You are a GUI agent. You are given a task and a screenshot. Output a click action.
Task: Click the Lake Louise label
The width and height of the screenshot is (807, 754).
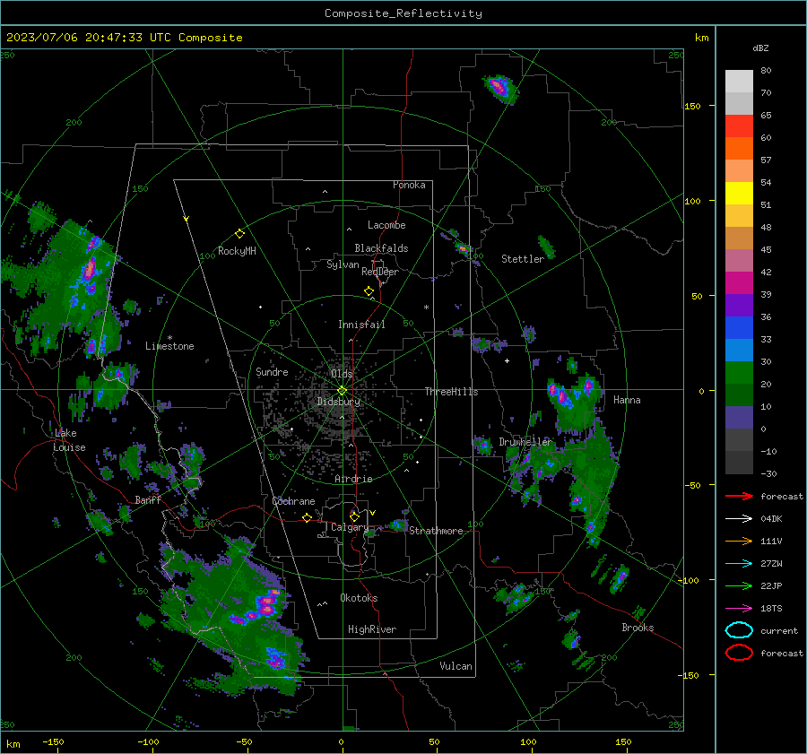(x=70, y=440)
